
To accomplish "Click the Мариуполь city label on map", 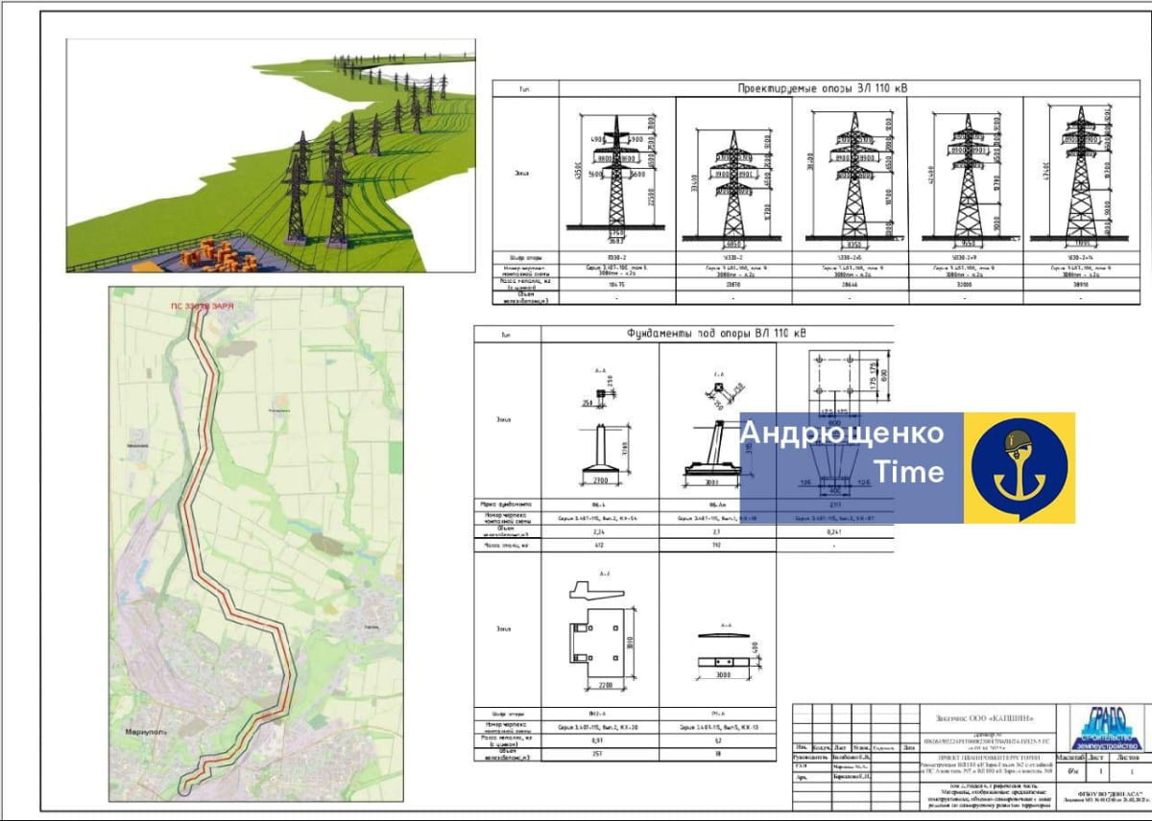I will pos(145,731).
